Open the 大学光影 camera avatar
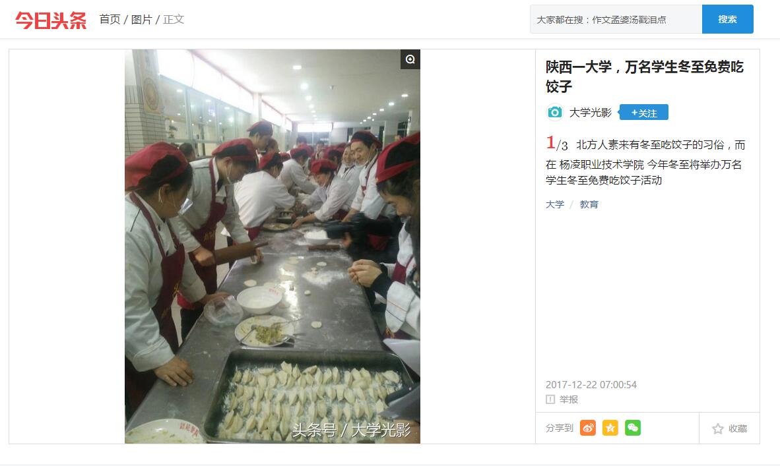 (x=555, y=112)
